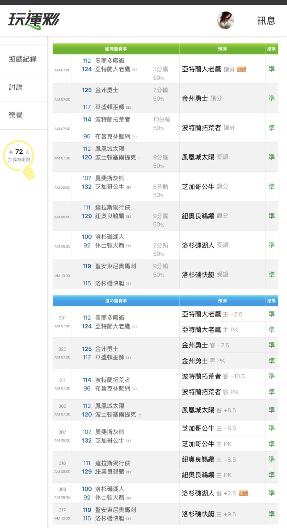
Task: Click the 玩運彩 site logo
Action: click(x=34, y=19)
